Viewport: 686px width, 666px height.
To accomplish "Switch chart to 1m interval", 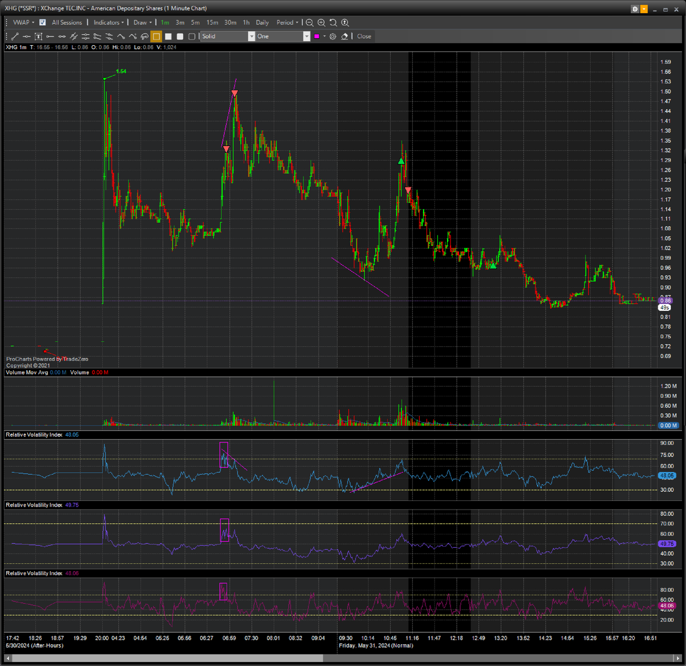I will [x=165, y=22].
